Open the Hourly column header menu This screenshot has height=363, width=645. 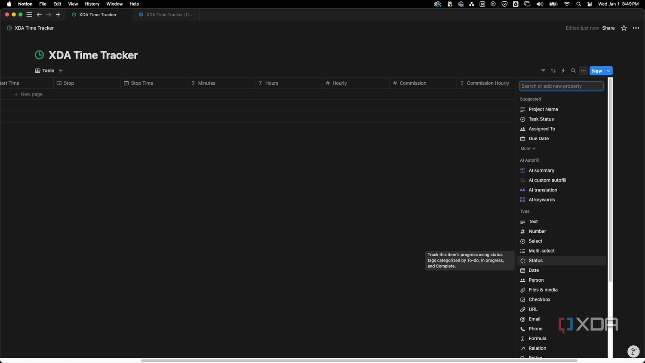pyautogui.click(x=356, y=83)
